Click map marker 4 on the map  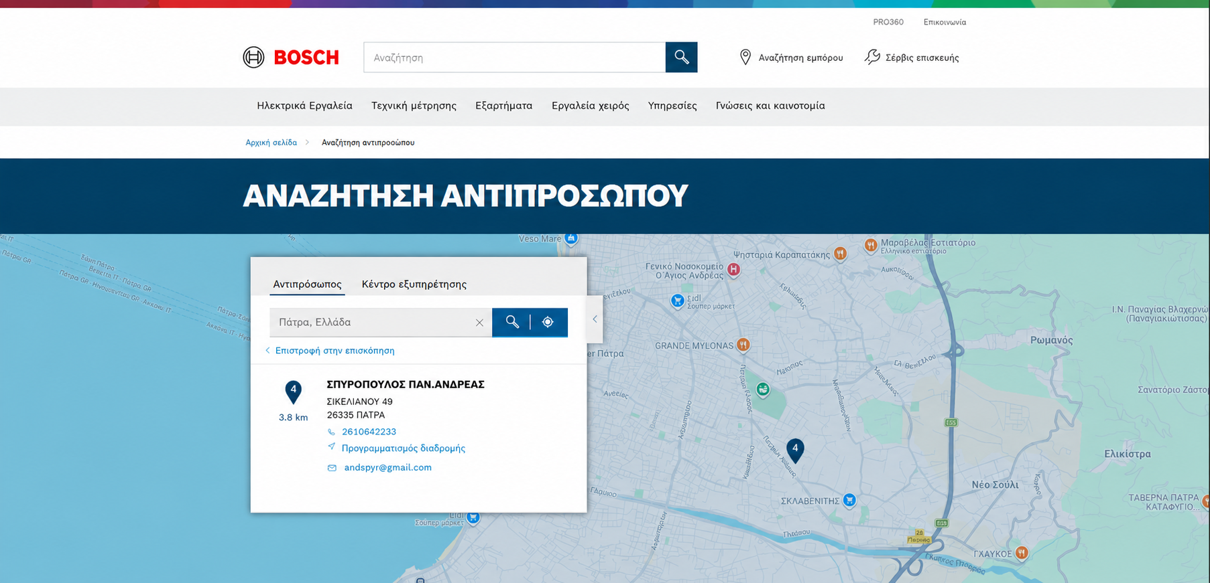(x=795, y=450)
